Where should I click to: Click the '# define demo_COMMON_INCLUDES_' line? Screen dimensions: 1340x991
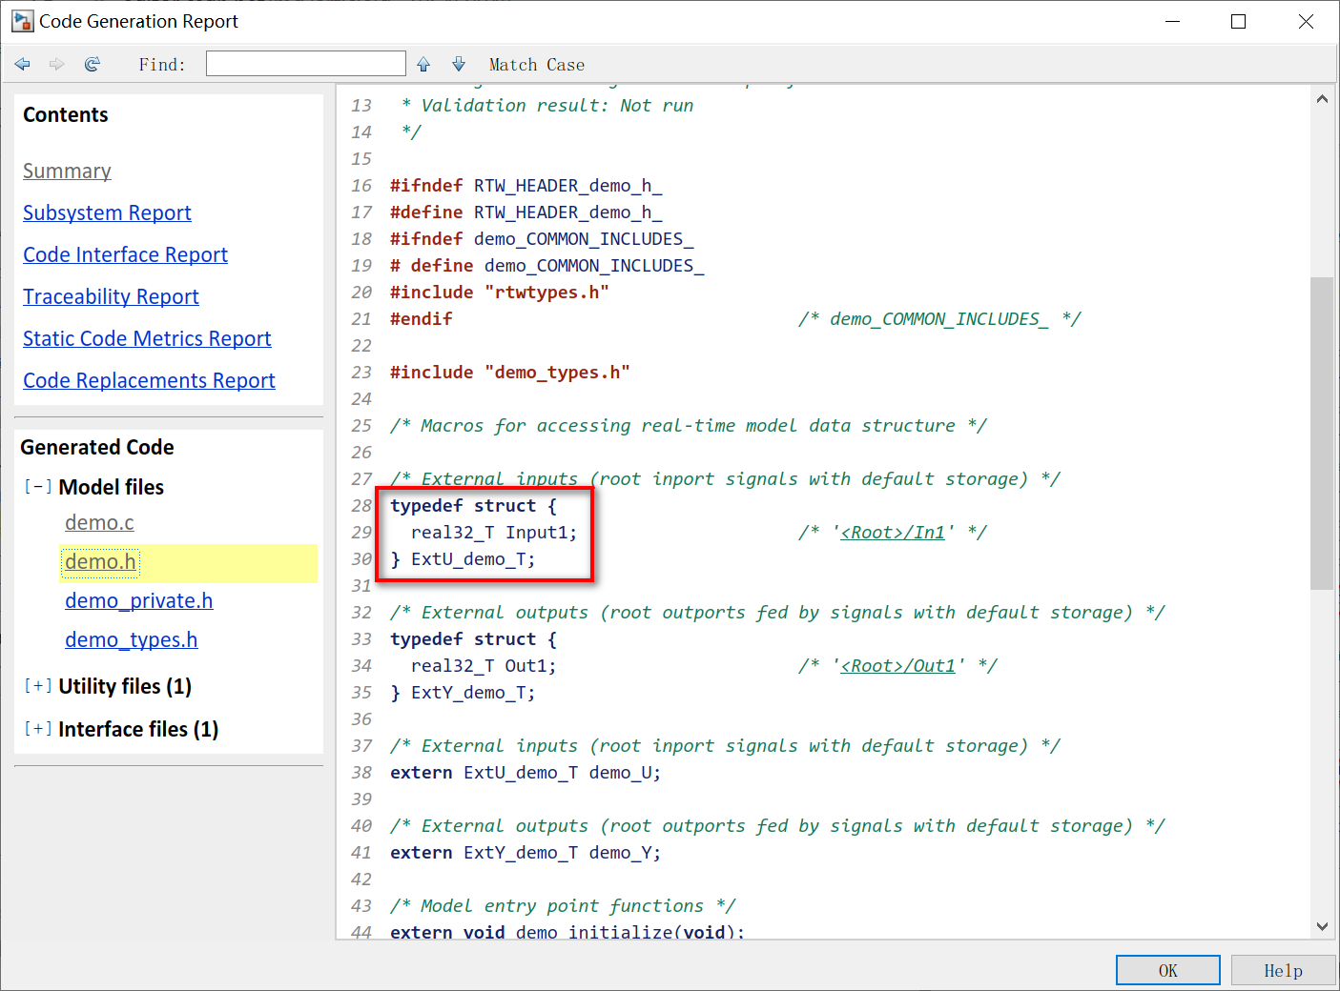[547, 266]
